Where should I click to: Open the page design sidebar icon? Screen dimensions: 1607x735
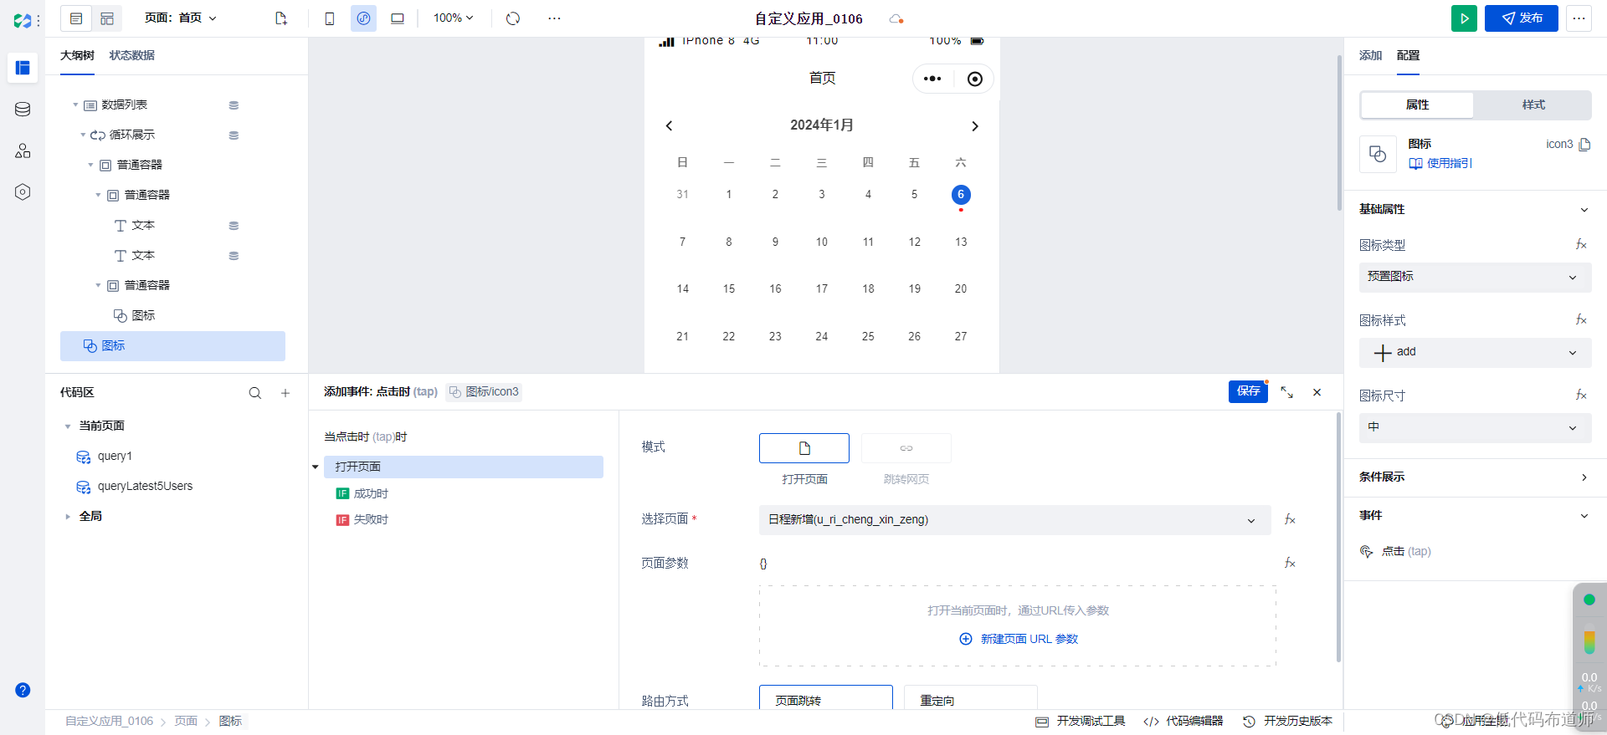pos(23,68)
